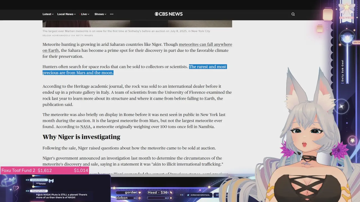Open the three-dot more menu in navbar
This screenshot has width=360, height=202.
112,14
